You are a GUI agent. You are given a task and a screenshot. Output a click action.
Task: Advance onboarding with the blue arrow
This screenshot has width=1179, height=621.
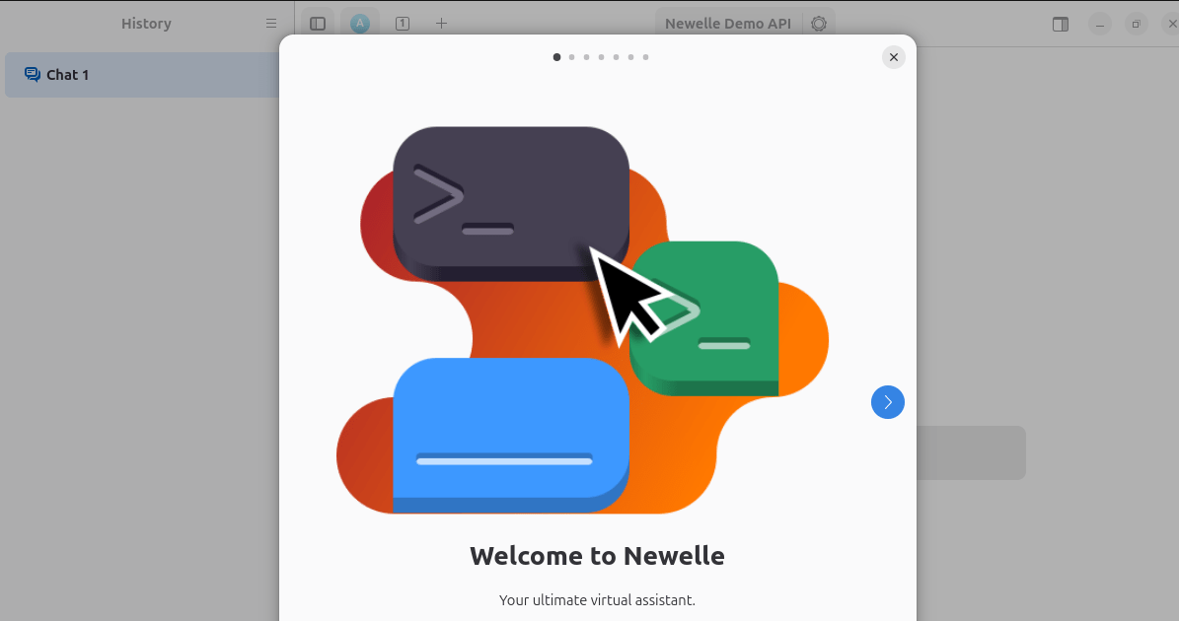[x=887, y=401]
